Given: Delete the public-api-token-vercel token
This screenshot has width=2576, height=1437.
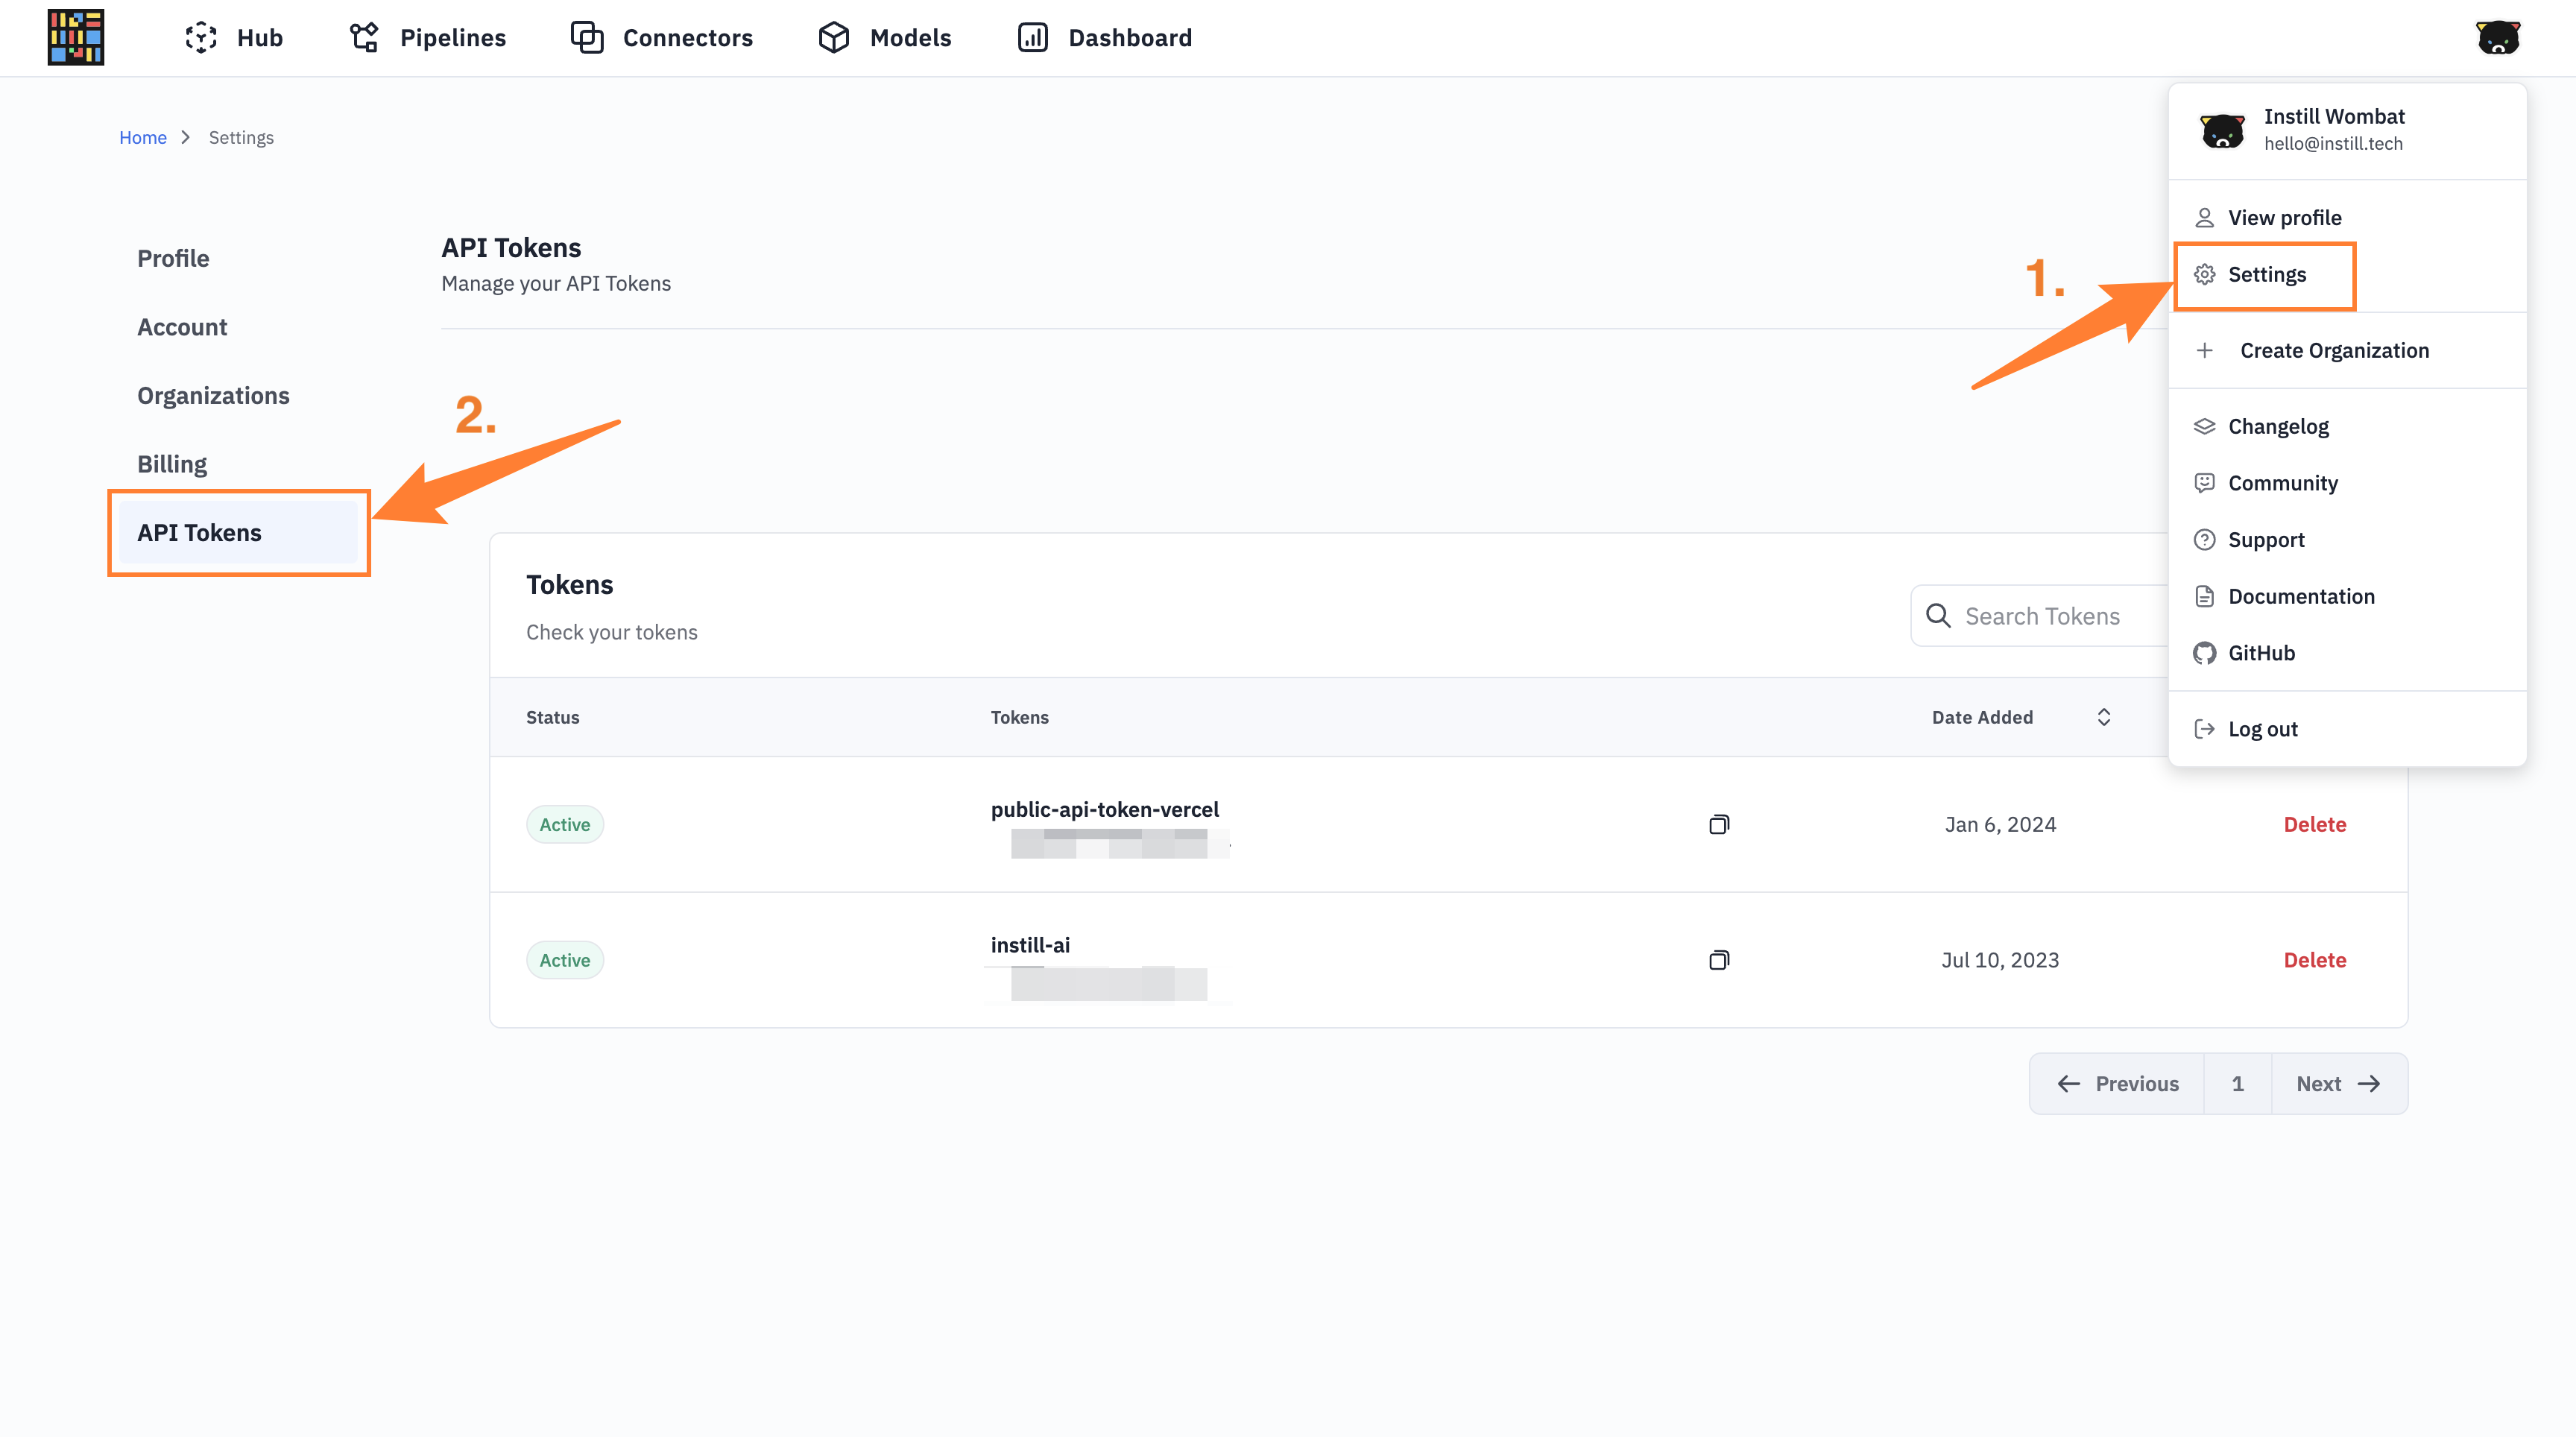Looking at the screenshot, I should point(2314,824).
